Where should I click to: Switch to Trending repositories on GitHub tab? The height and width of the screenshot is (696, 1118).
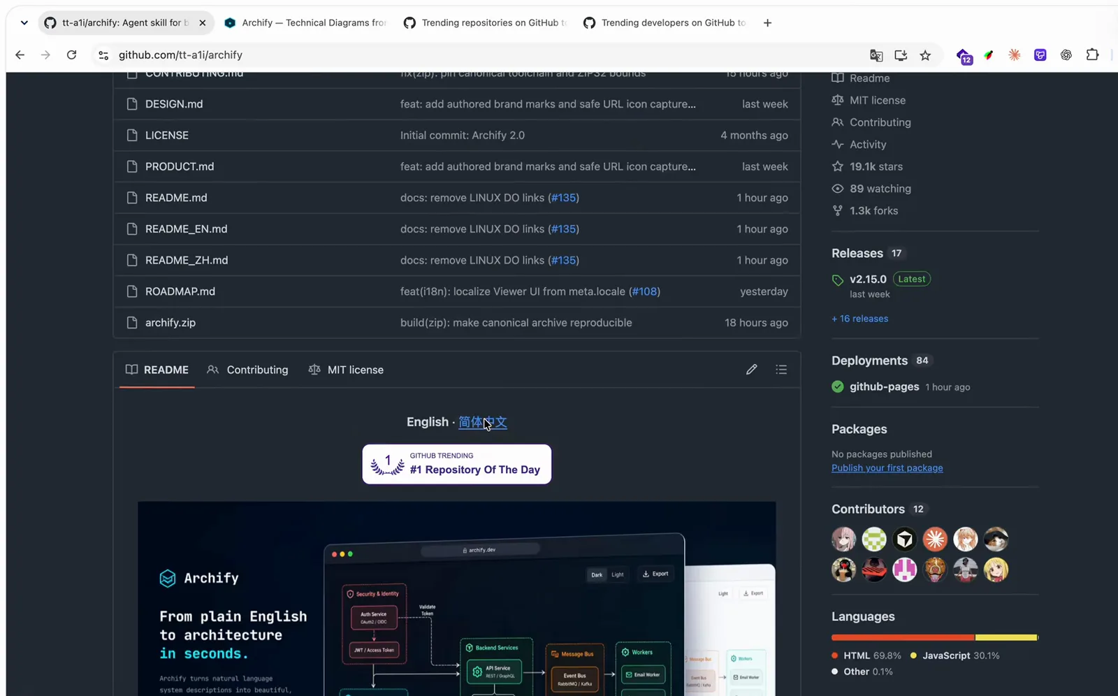485,23
